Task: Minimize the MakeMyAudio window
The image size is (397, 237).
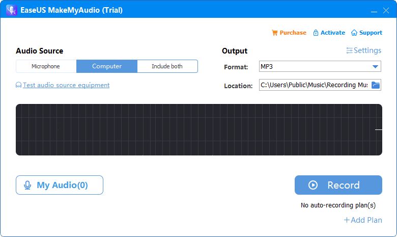Action: [374, 11]
